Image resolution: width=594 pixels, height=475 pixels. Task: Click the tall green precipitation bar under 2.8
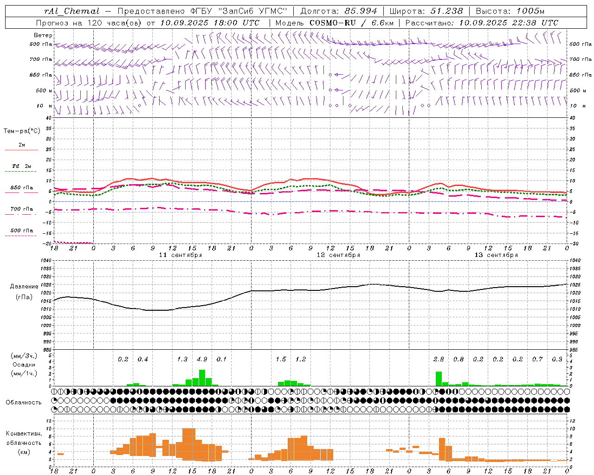(x=439, y=379)
